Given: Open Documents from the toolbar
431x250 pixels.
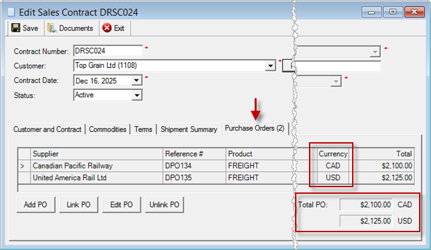Looking at the screenshot, I should [70, 28].
